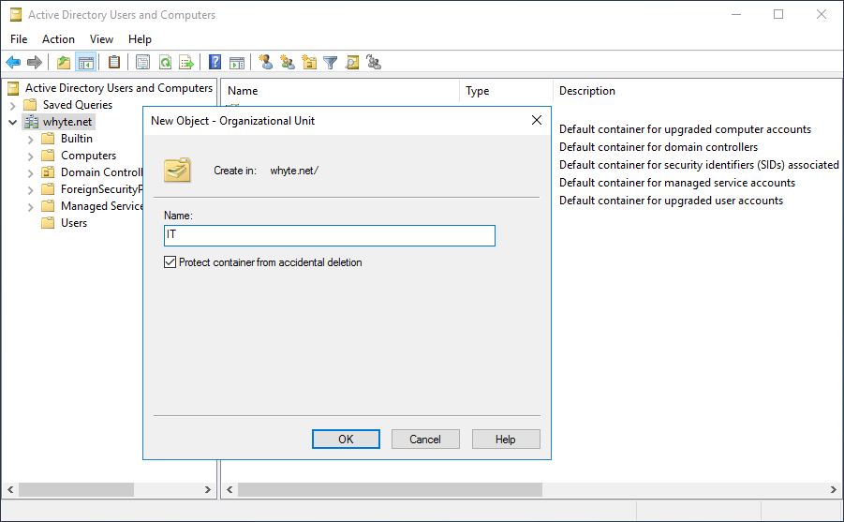Viewport: 844px width, 522px height.
Task: Sort by the Name column header
Action: pos(340,91)
